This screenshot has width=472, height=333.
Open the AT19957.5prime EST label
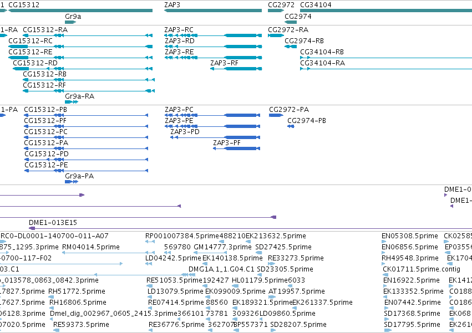297,291
